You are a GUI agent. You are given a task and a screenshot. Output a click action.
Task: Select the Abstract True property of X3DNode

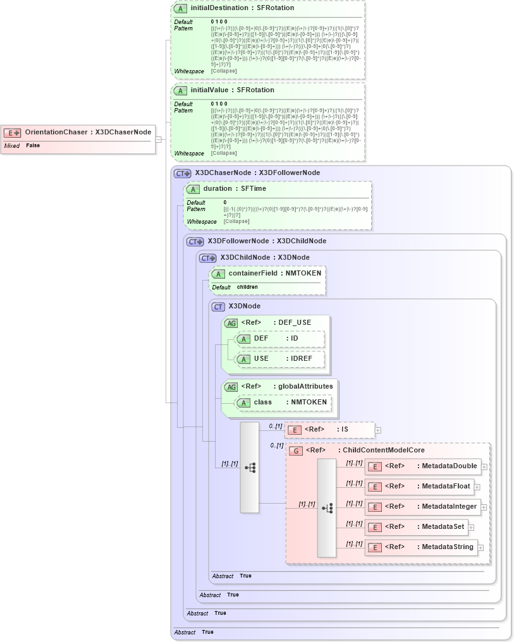232,576
